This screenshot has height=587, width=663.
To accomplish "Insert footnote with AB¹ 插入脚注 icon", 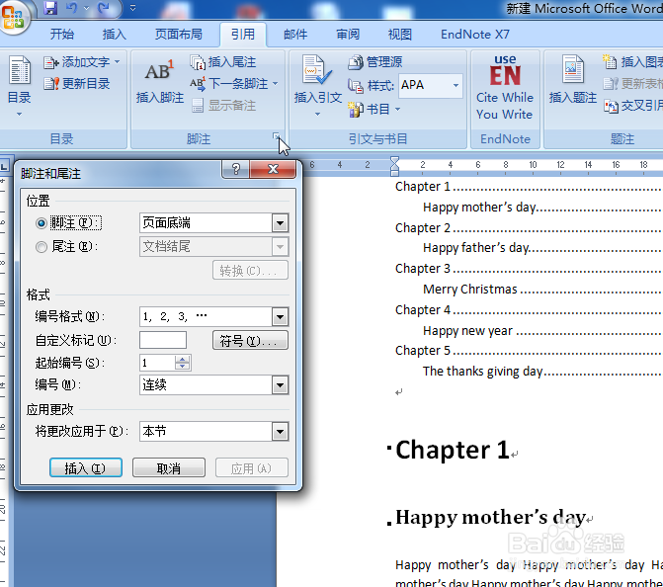I will click(x=159, y=81).
